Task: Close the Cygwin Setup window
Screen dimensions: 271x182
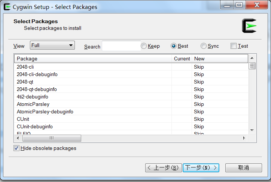Action: click(257, 5)
